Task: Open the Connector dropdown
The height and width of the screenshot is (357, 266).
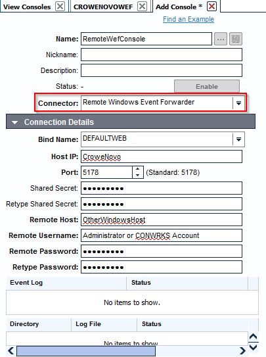Action: click(238, 103)
